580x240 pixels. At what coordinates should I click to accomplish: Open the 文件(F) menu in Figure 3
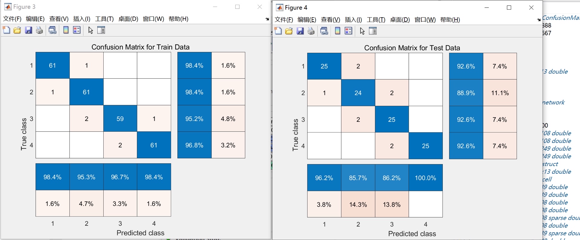12,19
